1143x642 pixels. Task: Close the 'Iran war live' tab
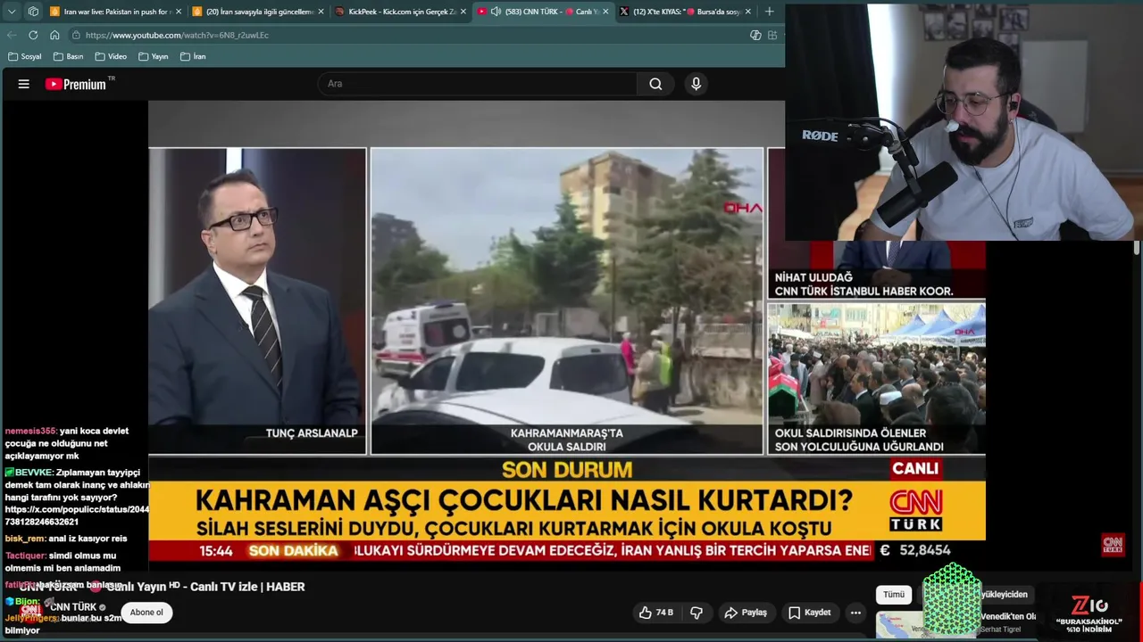click(178, 12)
